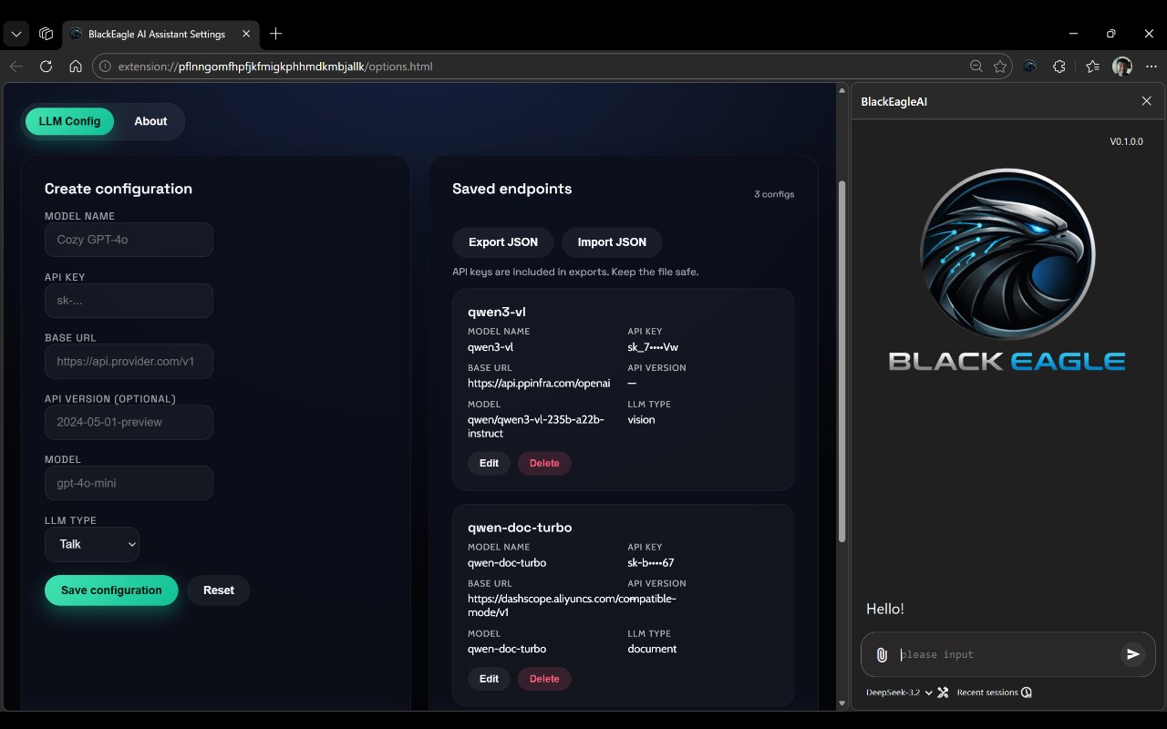
Task: Click the zoom out magnifier icon
Action: 976,67
